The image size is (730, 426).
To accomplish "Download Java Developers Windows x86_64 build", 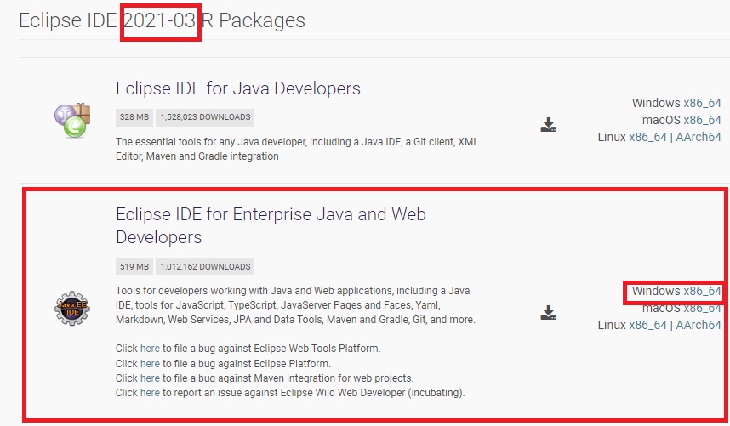I will click(x=702, y=103).
